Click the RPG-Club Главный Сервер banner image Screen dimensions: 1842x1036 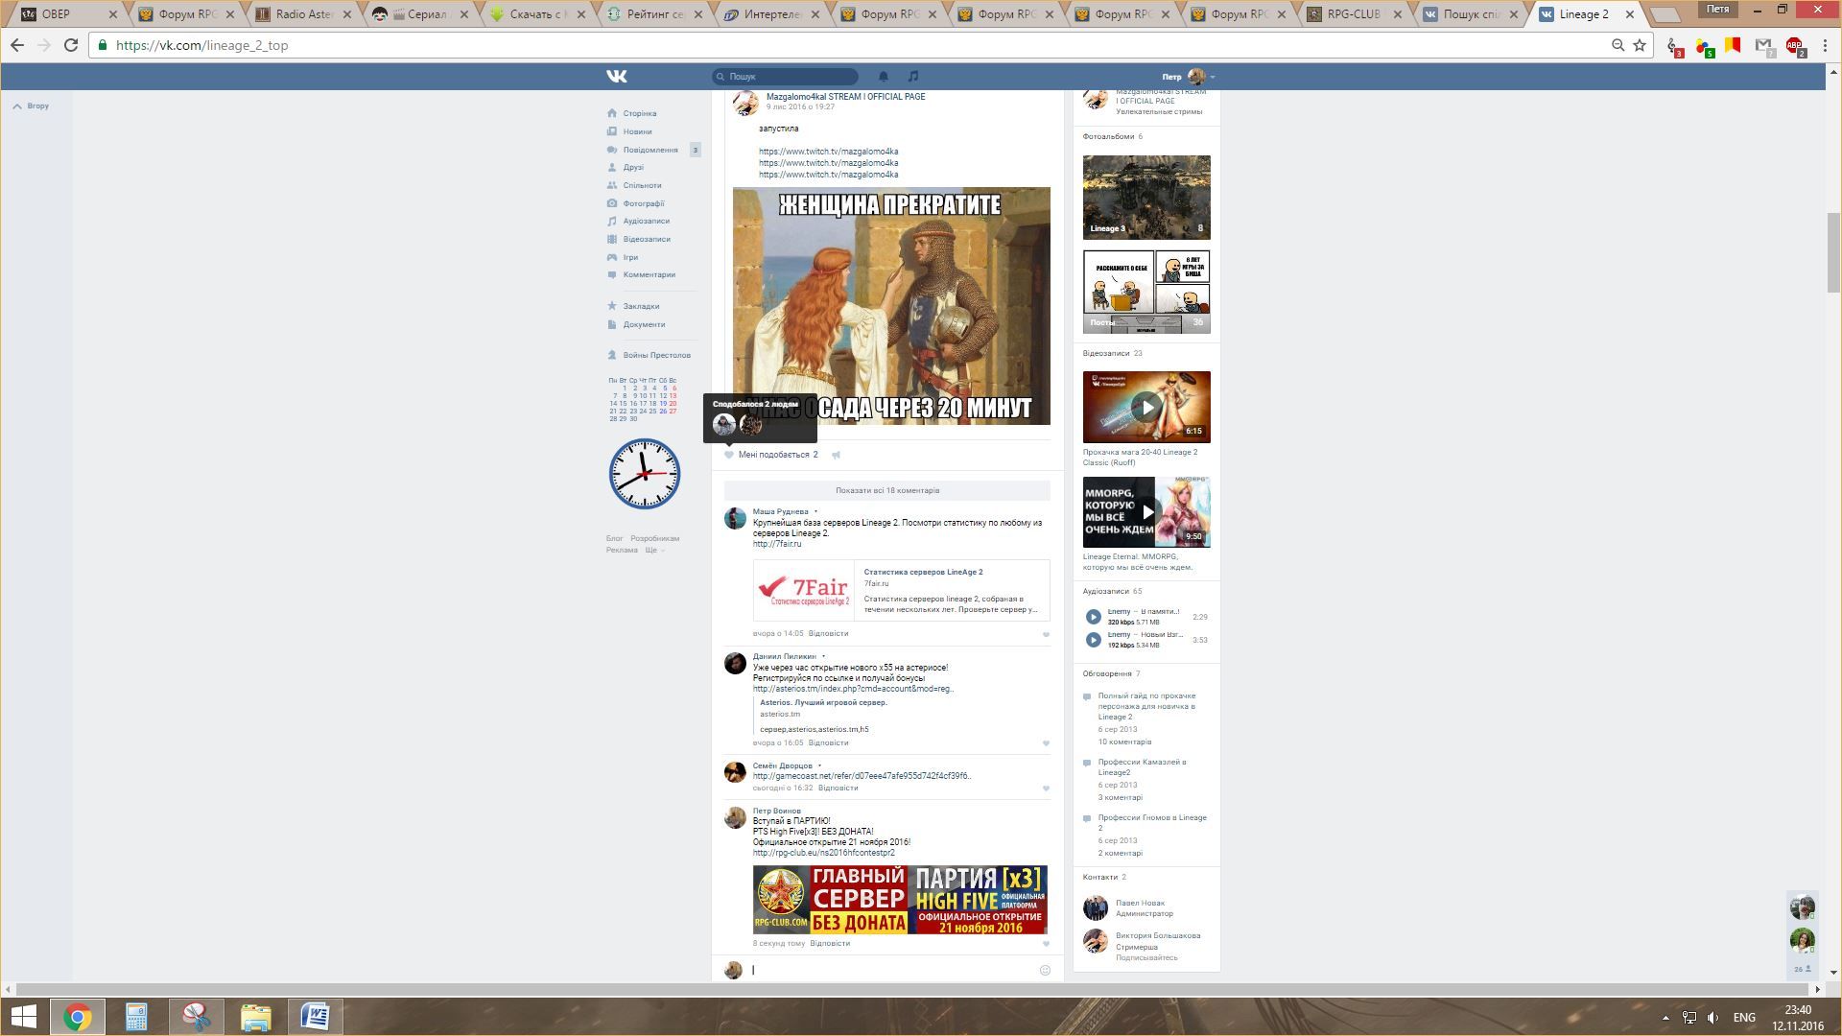[900, 900]
